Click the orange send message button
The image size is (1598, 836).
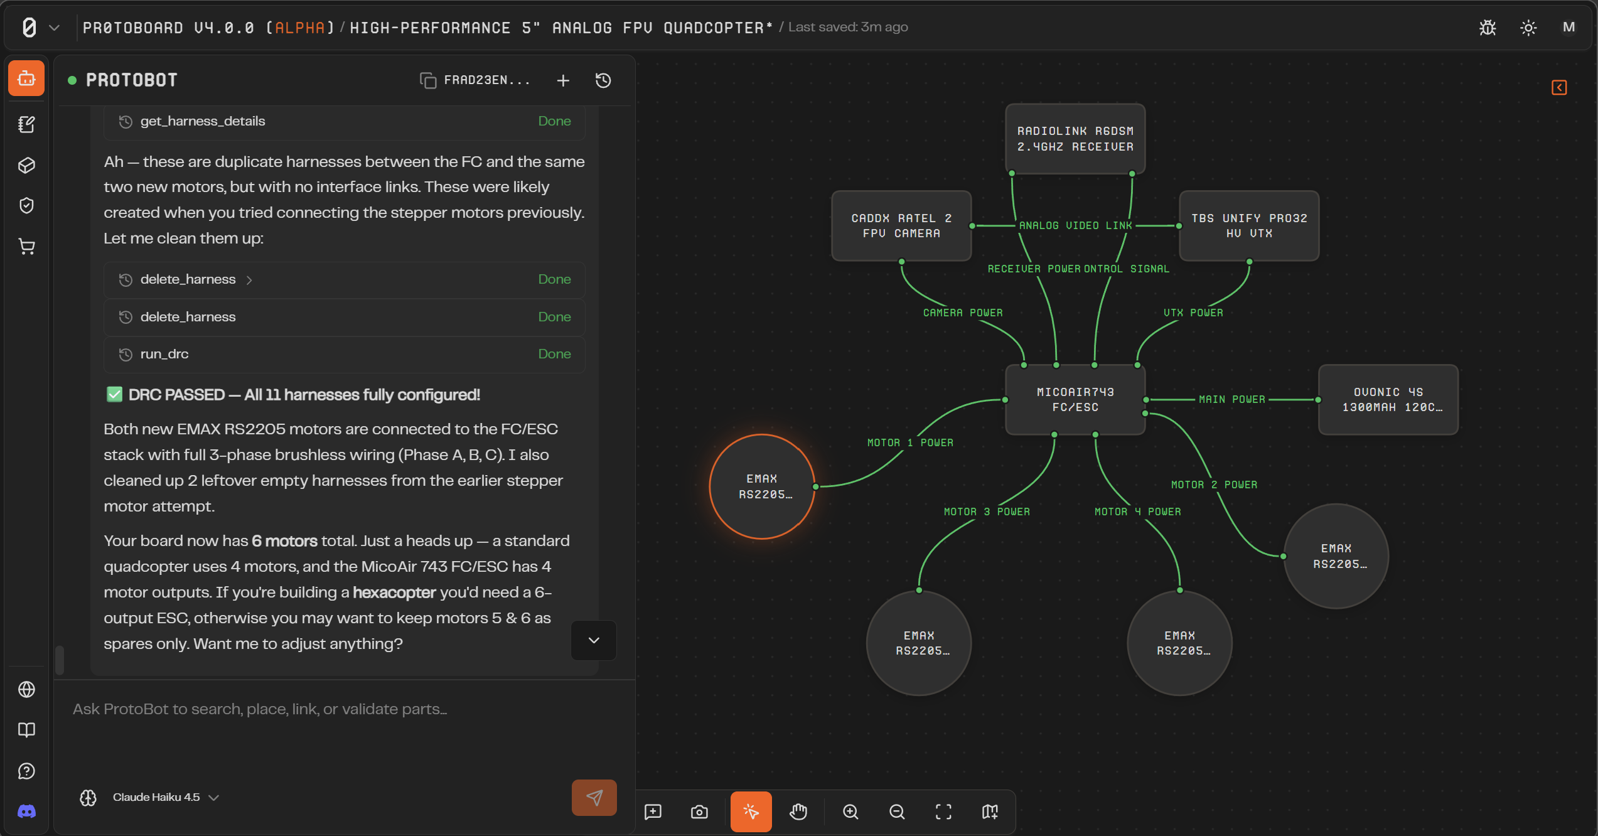594,797
